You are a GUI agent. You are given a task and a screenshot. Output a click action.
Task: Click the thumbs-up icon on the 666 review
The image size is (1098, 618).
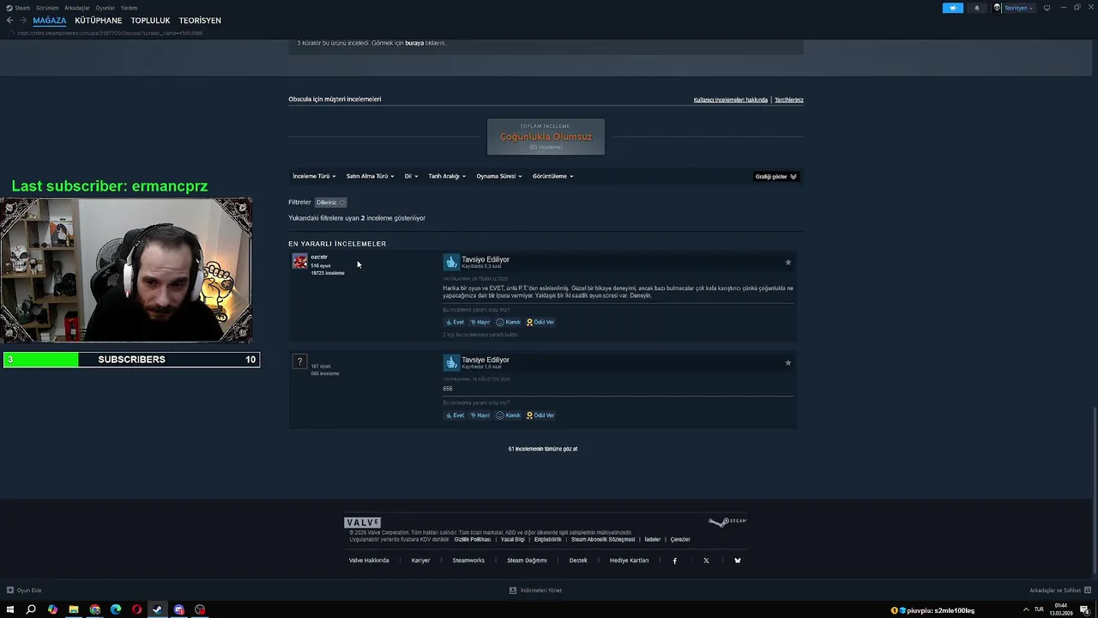pyautogui.click(x=451, y=362)
